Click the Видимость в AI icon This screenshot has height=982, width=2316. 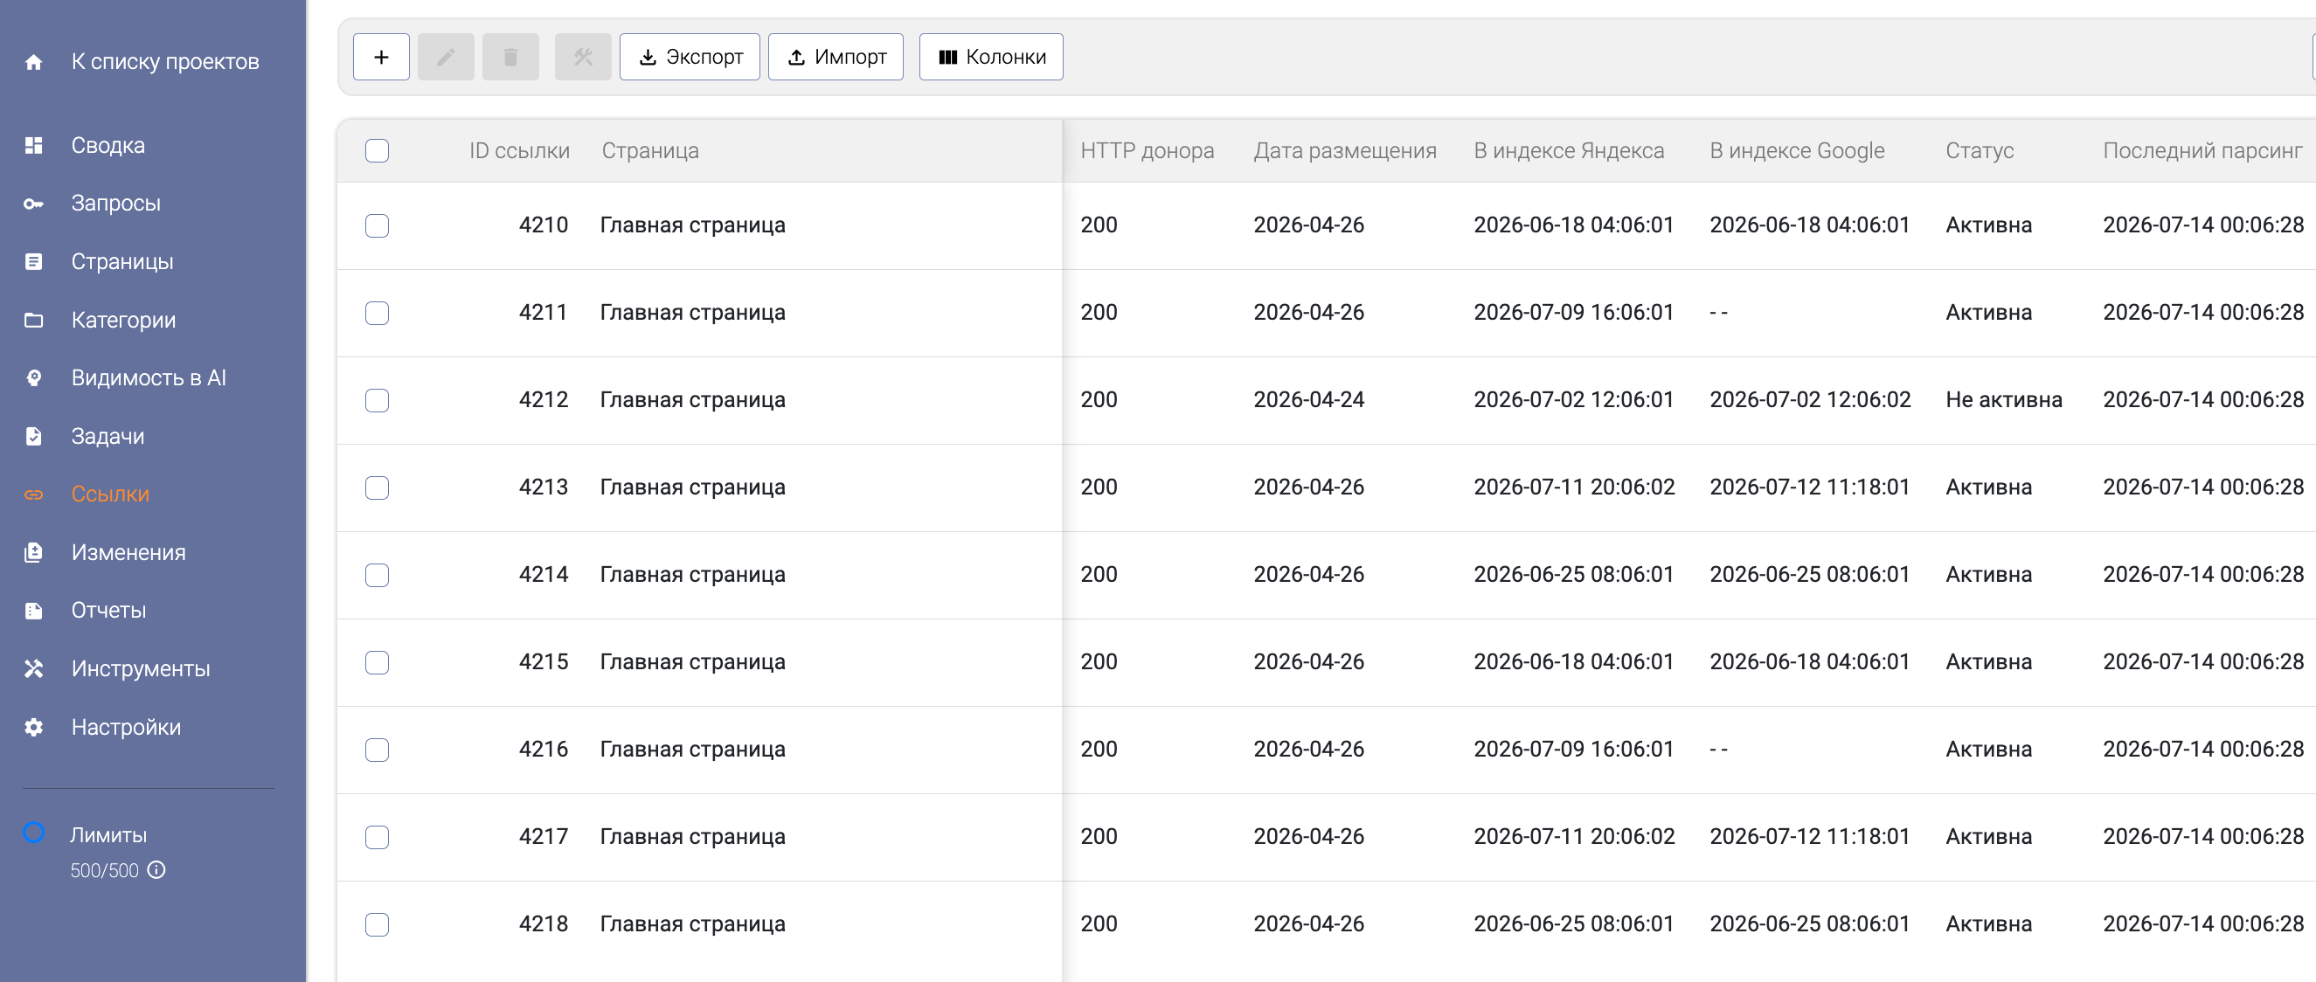click(x=34, y=378)
